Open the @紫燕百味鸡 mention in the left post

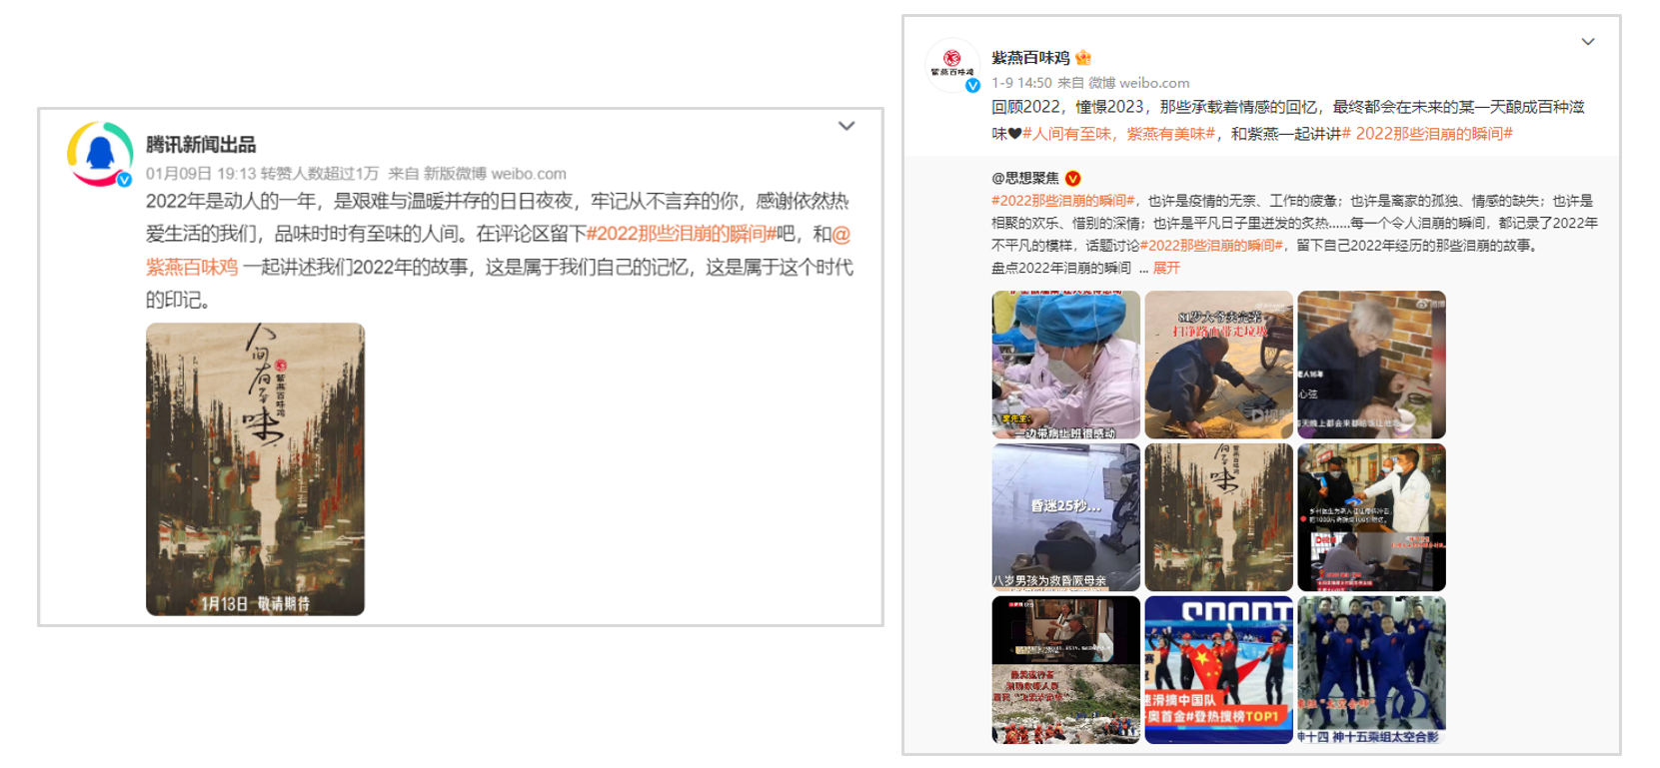pos(192,267)
